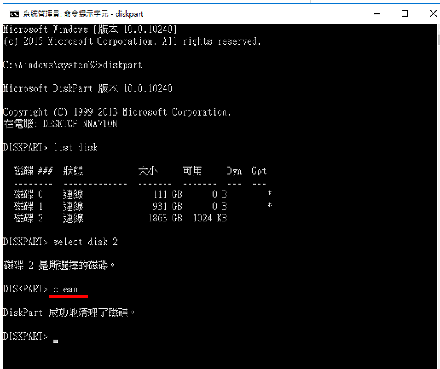
Task: Click the 'clean' command text
Action: click(x=65, y=289)
